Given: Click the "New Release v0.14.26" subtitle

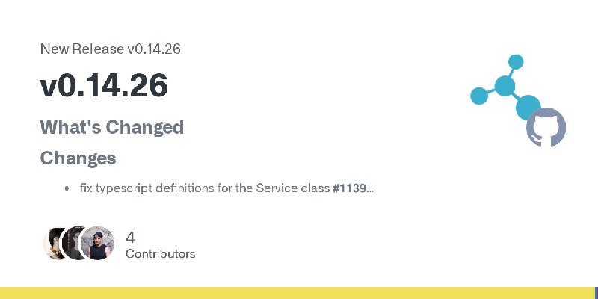Looking at the screenshot, I should (x=110, y=49).
